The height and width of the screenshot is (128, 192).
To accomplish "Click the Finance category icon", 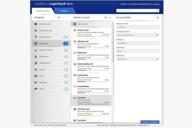I will 36,69.
